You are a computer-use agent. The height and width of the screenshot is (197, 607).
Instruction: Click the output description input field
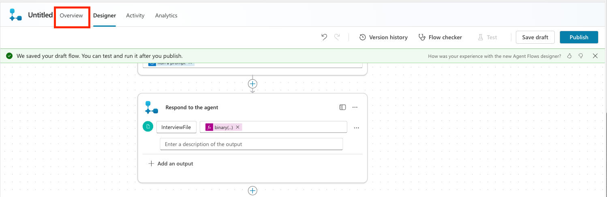pyautogui.click(x=251, y=144)
